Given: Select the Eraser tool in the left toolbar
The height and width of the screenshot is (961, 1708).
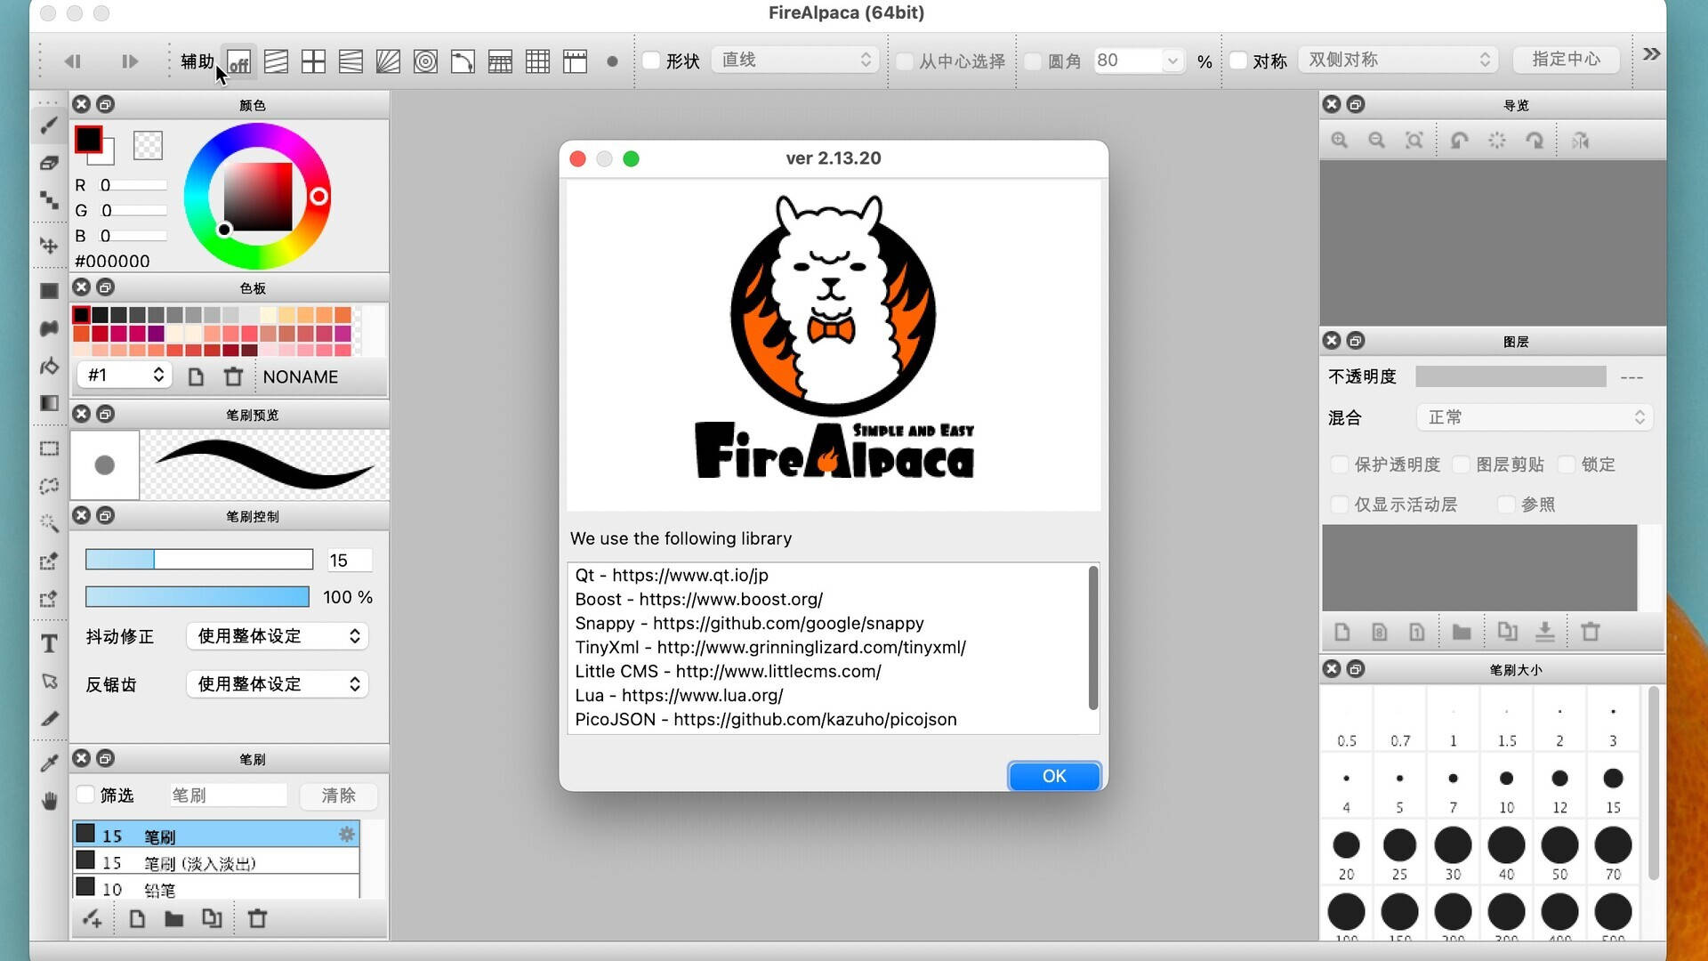Looking at the screenshot, I should tap(50, 163).
